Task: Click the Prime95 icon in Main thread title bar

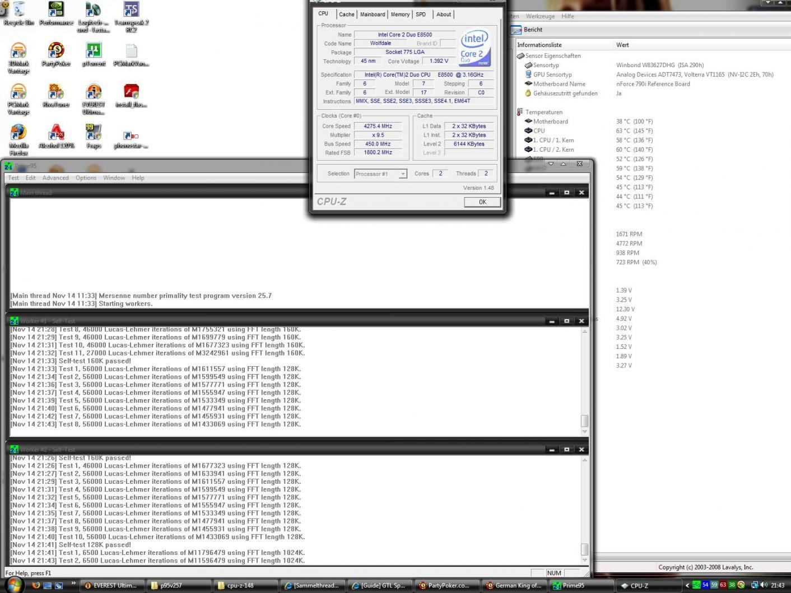Action: tap(15, 193)
